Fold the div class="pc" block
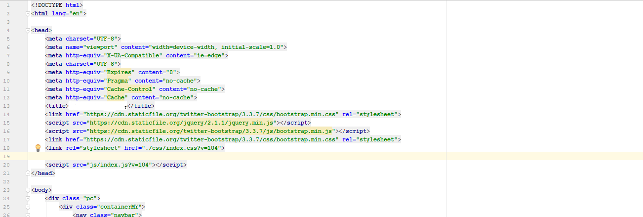643x217 pixels. pos(29,198)
